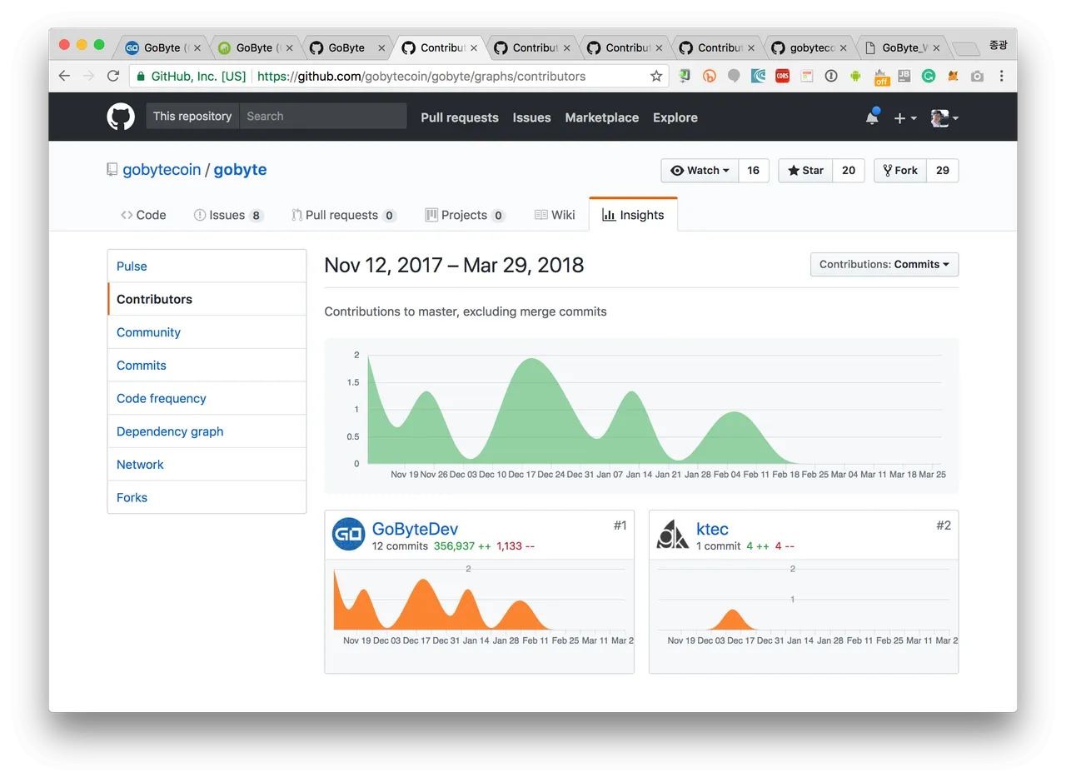This screenshot has width=1066, height=782.
Task: Click ktec's orange commit graph
Action: coord(804,600)
